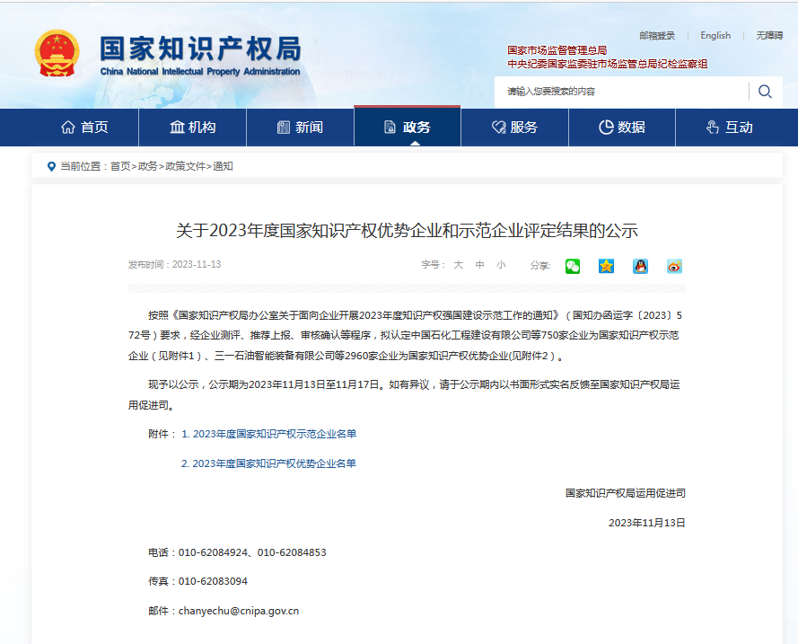This screenshot has width=798, height=644.
Task: Open the 首页 home navigation tab
Action: click(84, 128)
